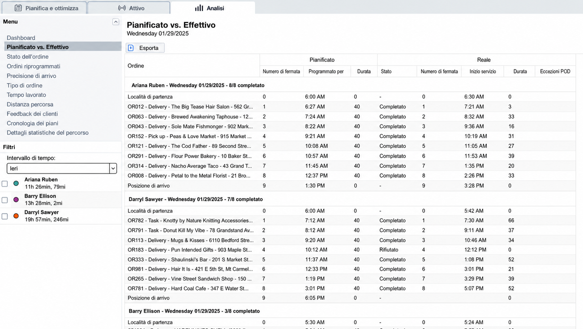This screenshot has width=583, height=329.
Task: Click order OR333 Shaulinski's Bar
Action: (190, 260)
